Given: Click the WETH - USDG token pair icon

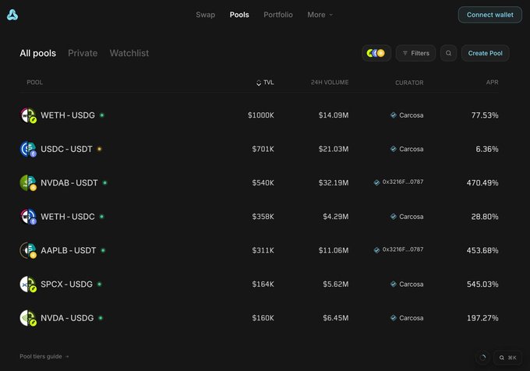Looking at the screenshot, I should (28, 115).
